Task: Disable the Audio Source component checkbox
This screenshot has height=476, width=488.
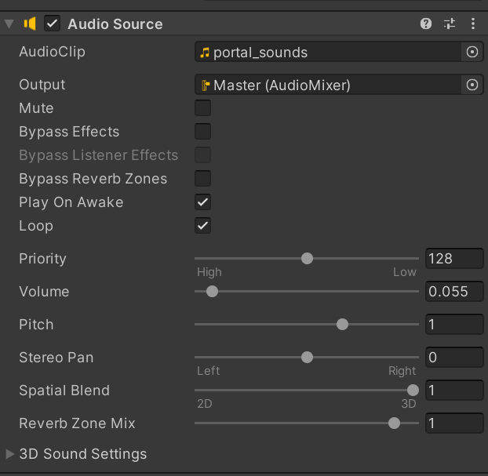Action: [52, 24]
